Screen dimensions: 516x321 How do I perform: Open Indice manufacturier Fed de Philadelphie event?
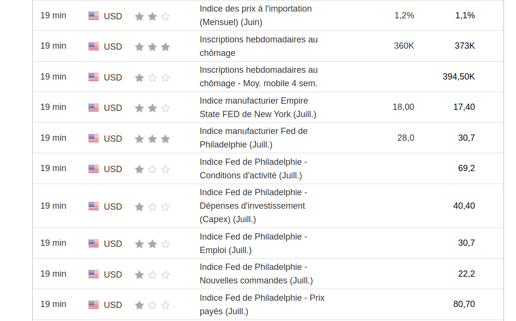(253, 138)
